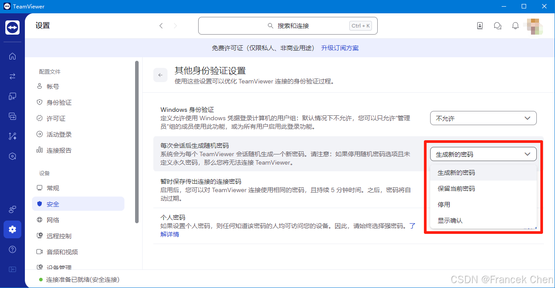
Task: Open the notifications bell
Action: click(x=515, y=26)
